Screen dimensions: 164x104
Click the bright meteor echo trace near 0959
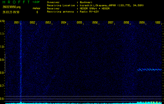pos(149,70)
